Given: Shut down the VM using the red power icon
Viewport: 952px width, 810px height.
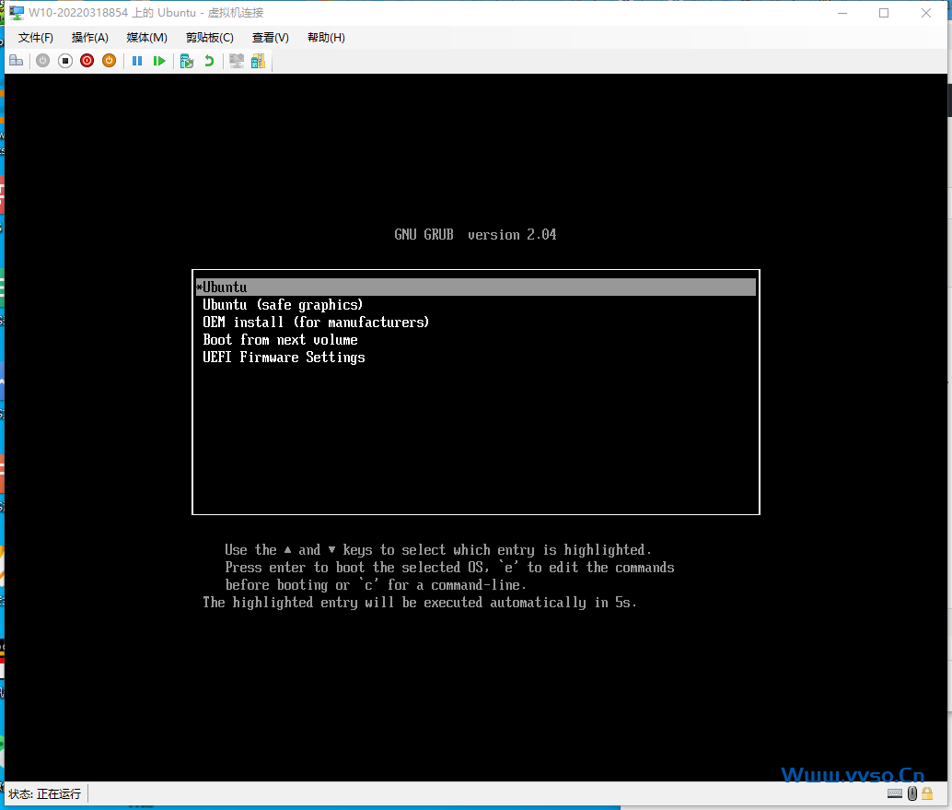Looking at the screenshot, I should click(87, 61).
